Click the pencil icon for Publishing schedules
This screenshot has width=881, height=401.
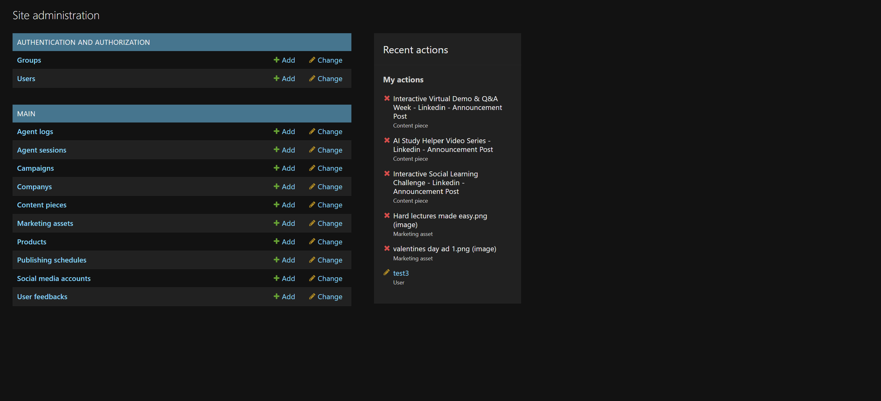tap(312, 260)
